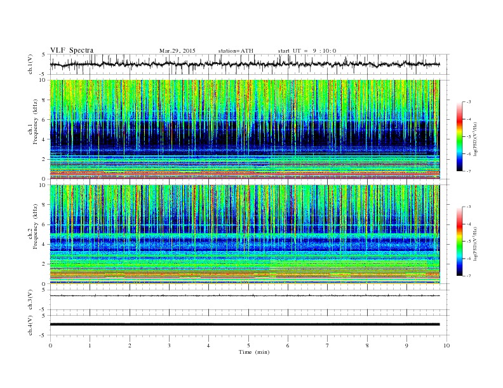This screenshot has height=388, width=503.
Task: Click the "-7" label on ch.2 color bar
Action: click(x=469, y=276)
